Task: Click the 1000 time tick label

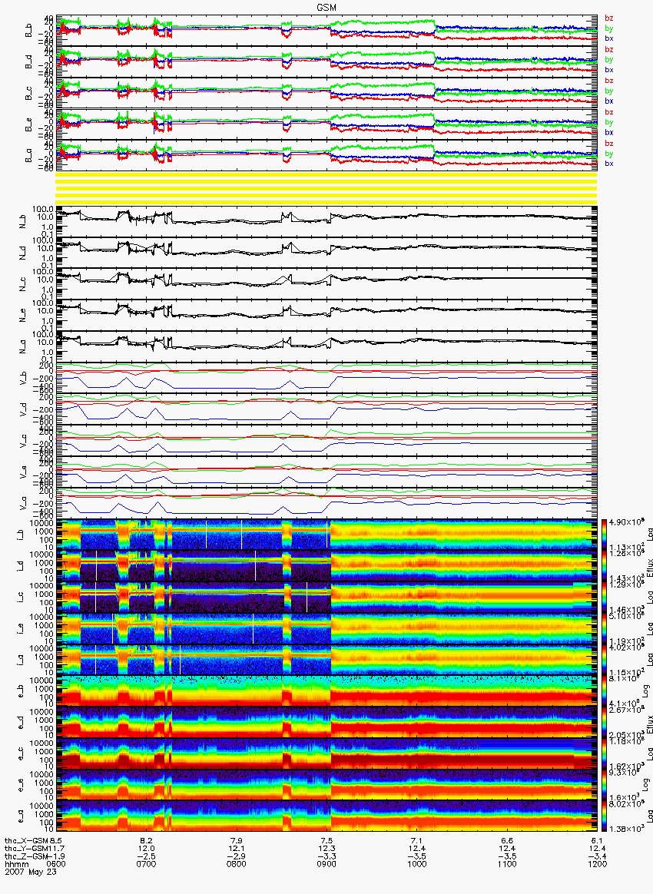Action: (x=417, y=864)
